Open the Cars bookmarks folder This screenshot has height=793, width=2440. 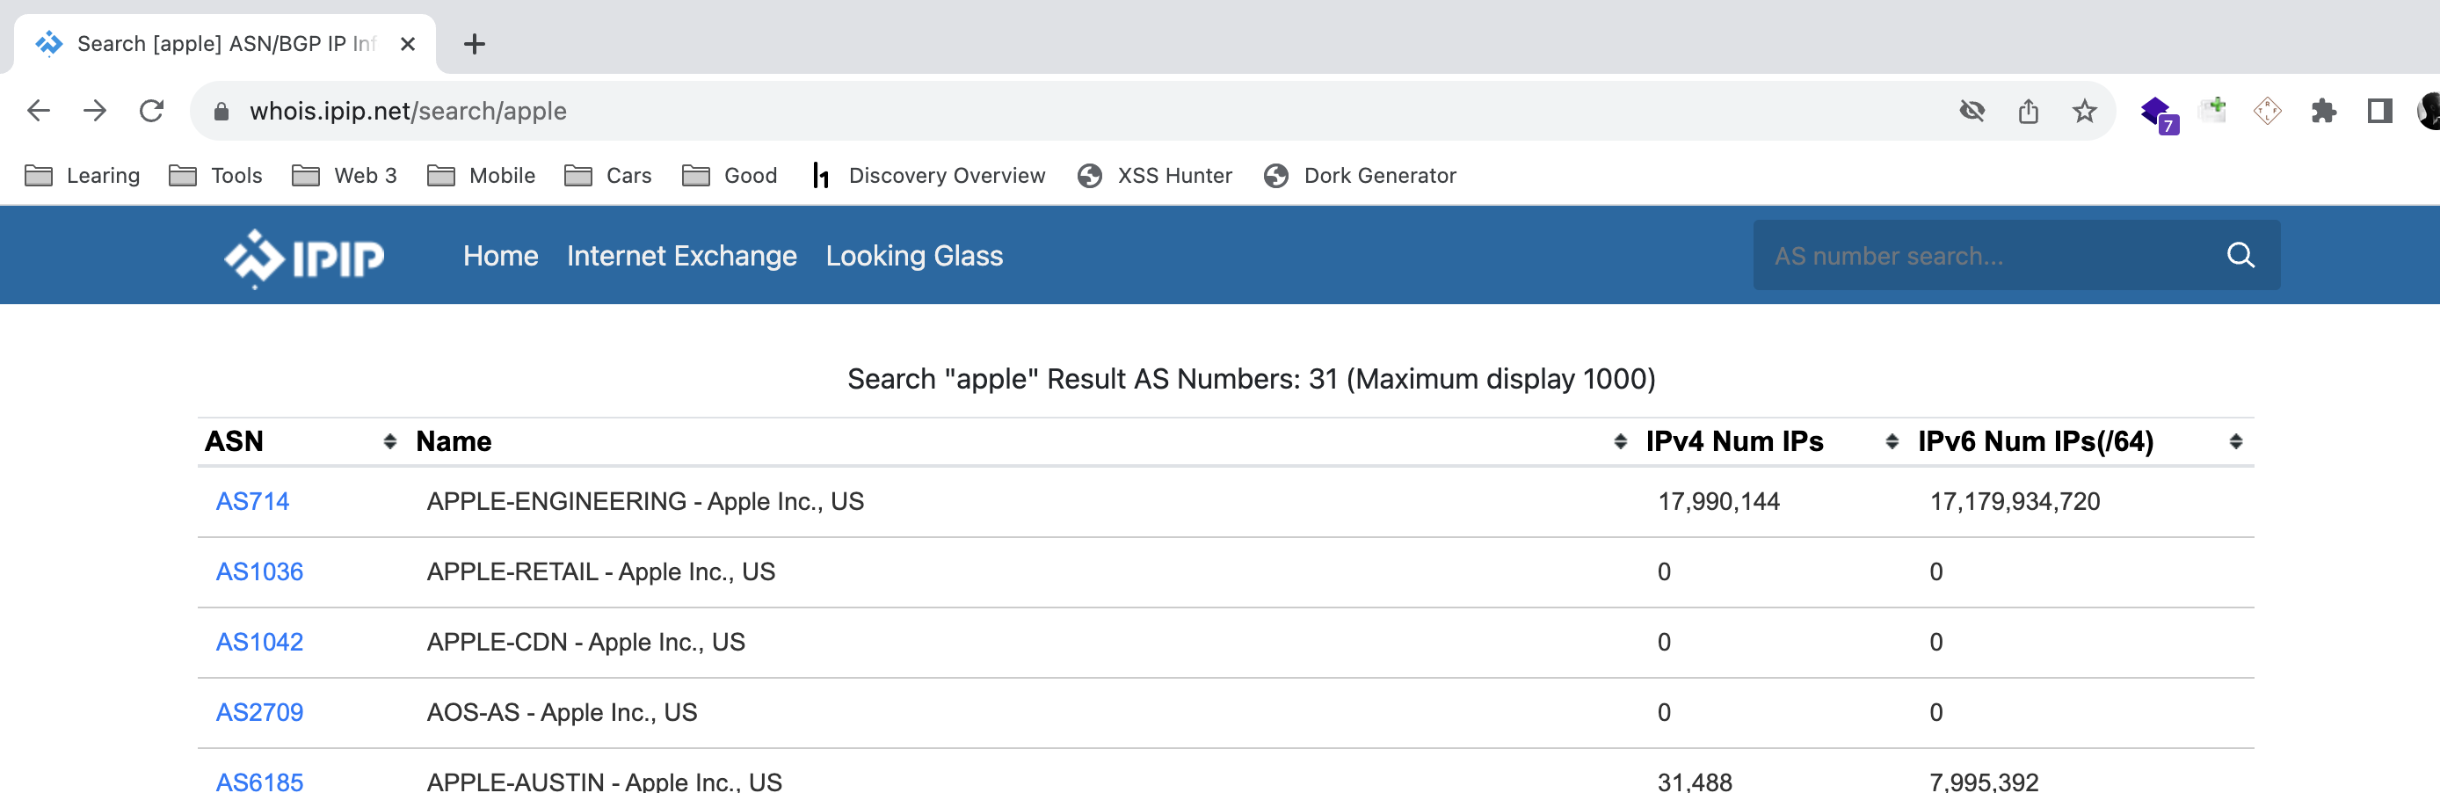(607, 175)
